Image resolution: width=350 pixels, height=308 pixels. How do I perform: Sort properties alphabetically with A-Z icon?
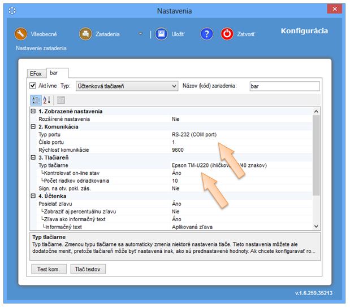46,100
